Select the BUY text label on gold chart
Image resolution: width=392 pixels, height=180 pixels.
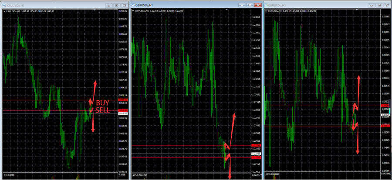(x=103, y=103)
